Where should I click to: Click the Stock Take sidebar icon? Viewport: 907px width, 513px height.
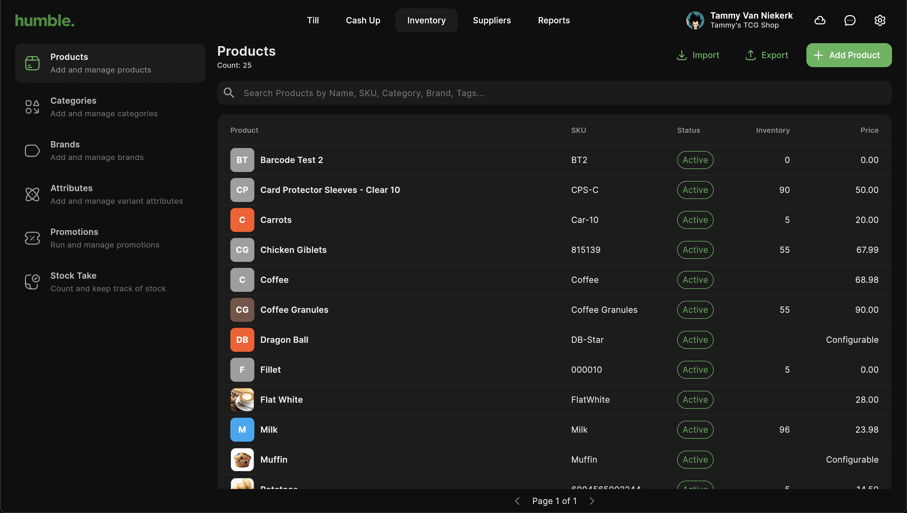pyautogui.click(x=32, y=282)
